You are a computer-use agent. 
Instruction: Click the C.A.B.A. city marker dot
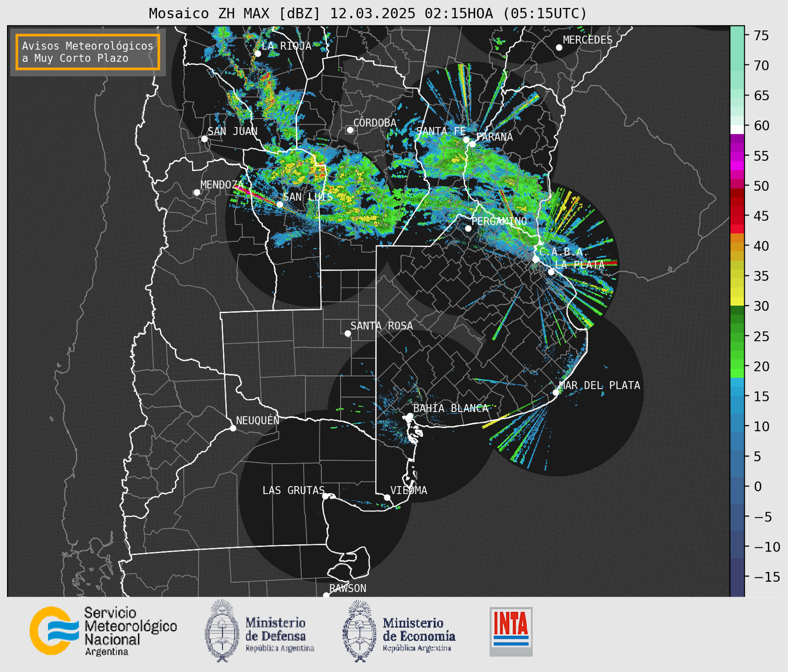pos(536,259)
